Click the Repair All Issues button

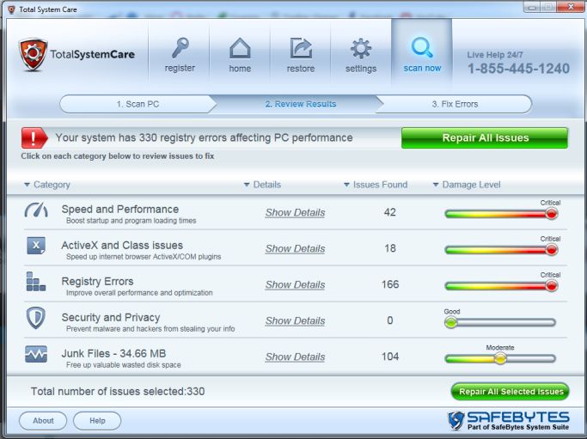coord(485,138)
